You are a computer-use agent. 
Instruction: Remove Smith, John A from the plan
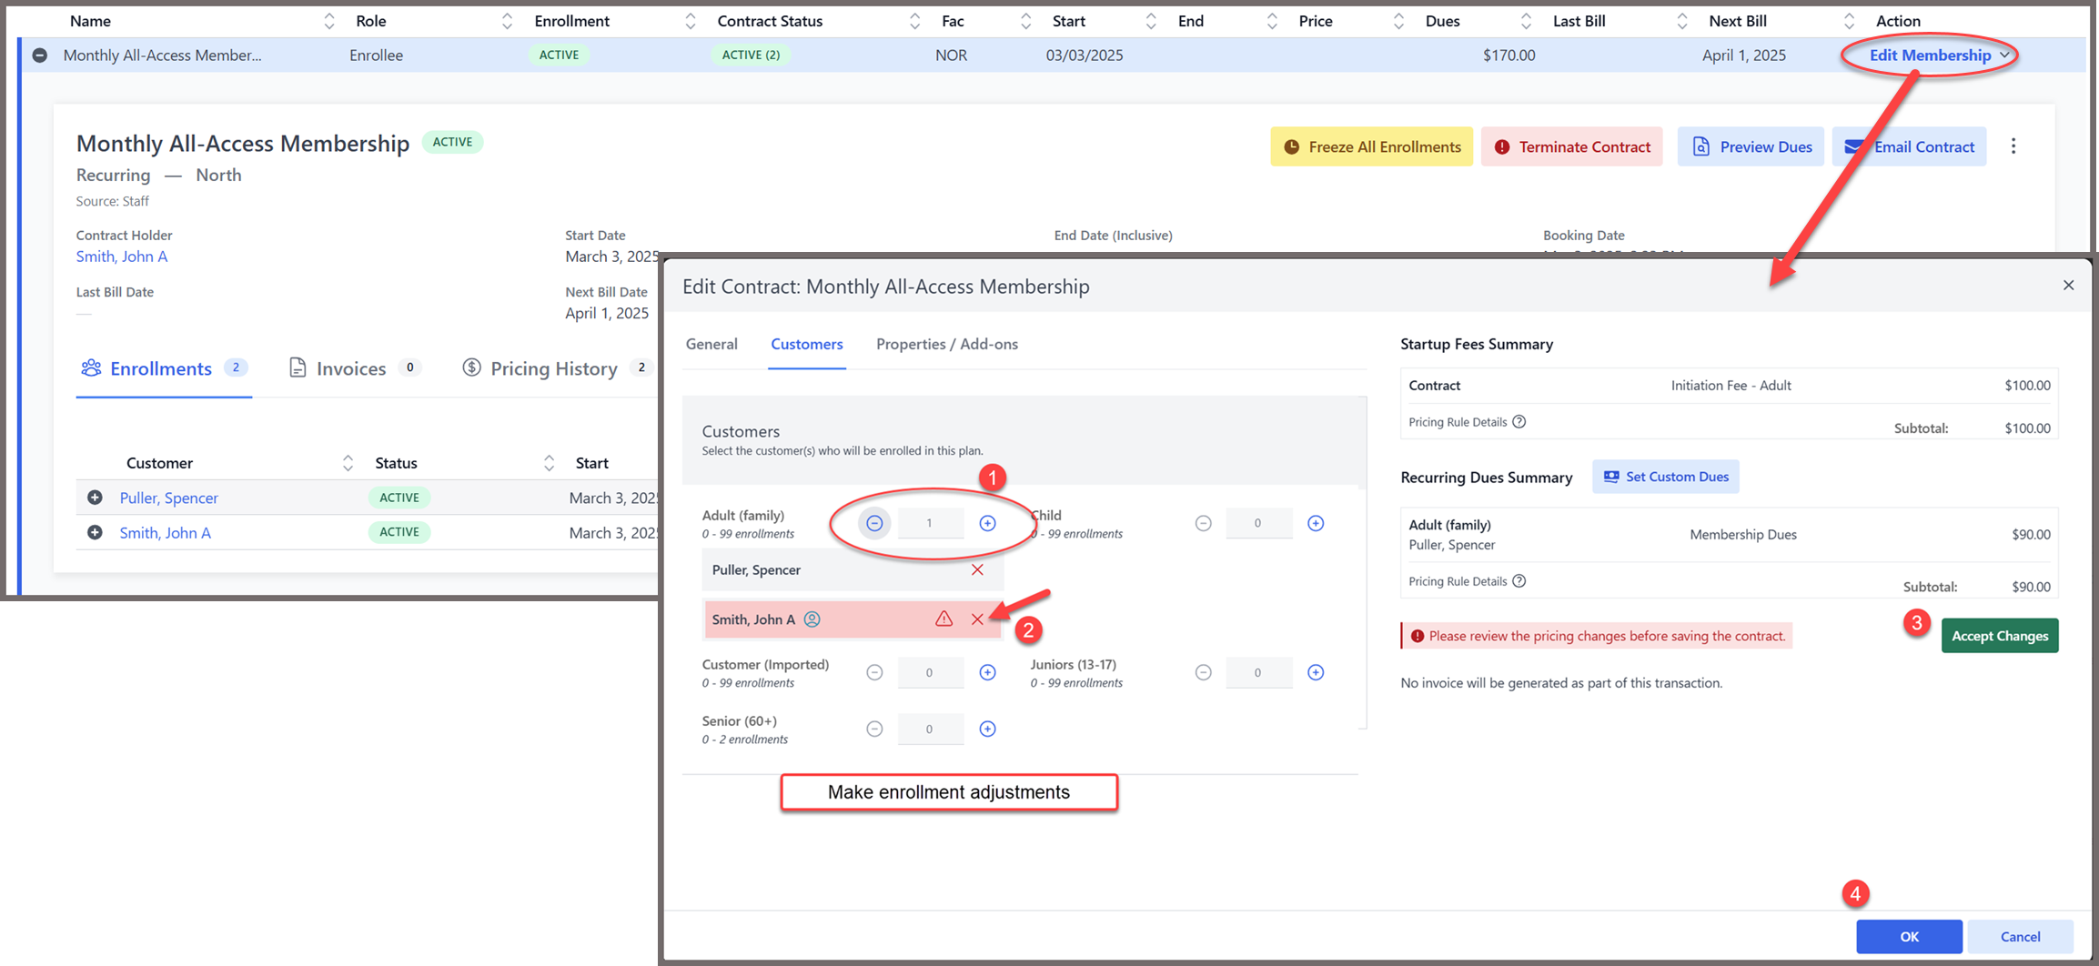pos(977,619)
